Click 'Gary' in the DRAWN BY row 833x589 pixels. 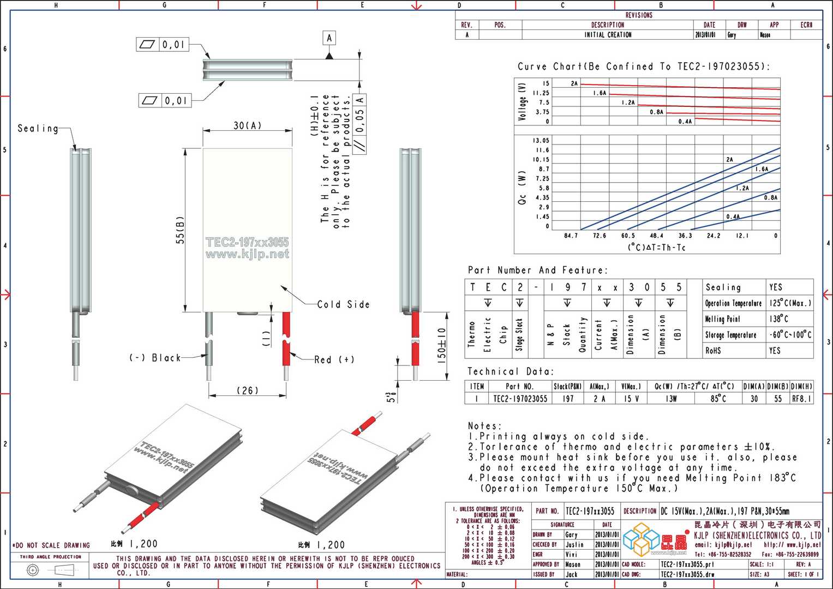[571, 534]
